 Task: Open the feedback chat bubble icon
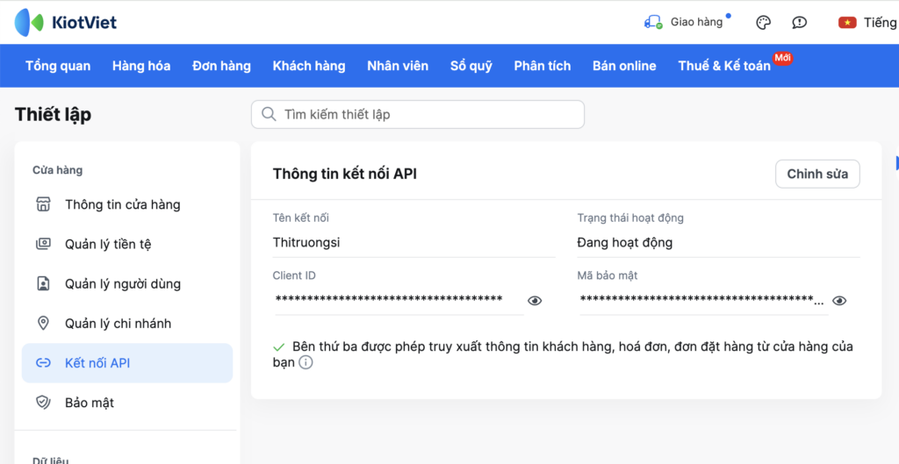[799, 23]
